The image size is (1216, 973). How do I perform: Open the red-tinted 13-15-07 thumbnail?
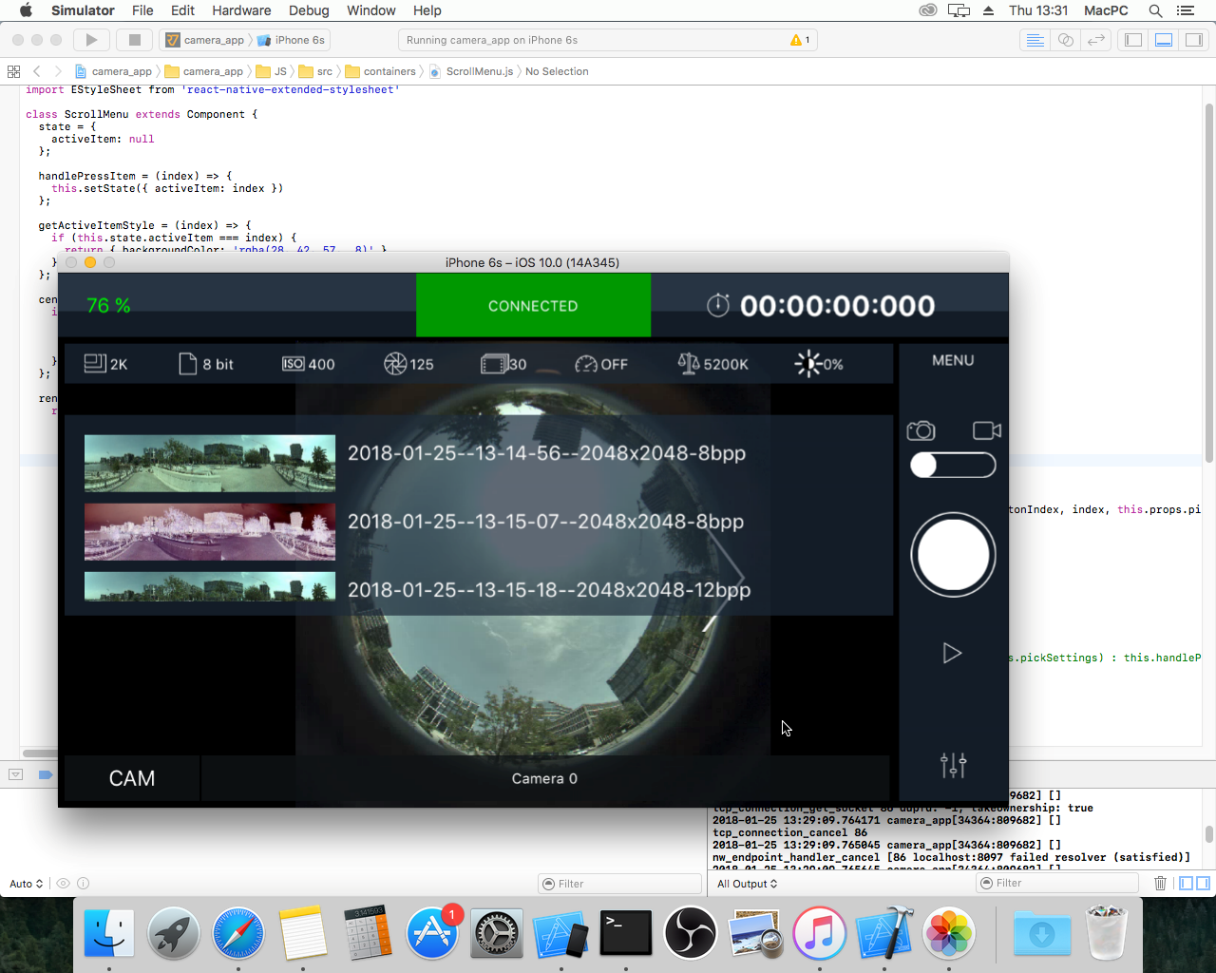[x=210, y=531]
